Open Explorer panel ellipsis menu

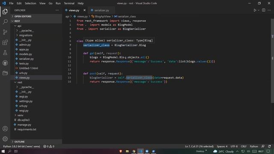[x=57, y=10]
